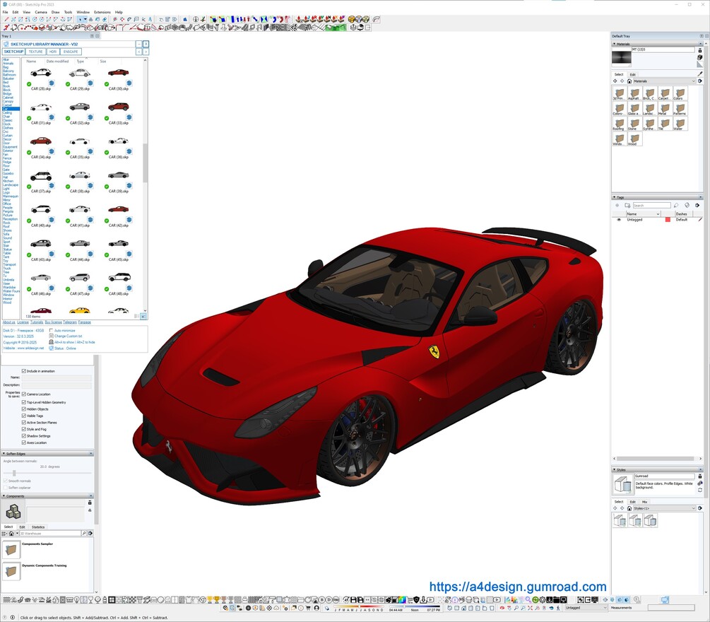Click the 3D Text tool icon

(x=150, y=20)
